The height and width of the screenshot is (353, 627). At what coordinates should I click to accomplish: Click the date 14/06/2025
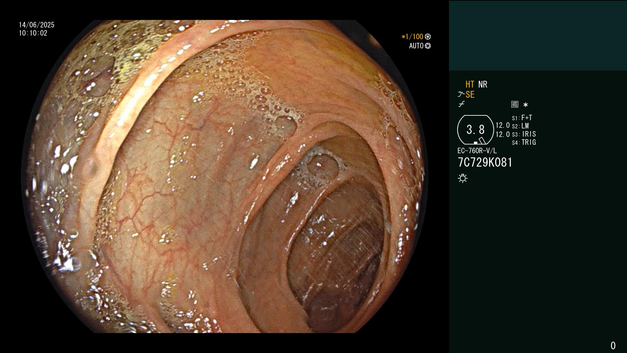[37, 25]
